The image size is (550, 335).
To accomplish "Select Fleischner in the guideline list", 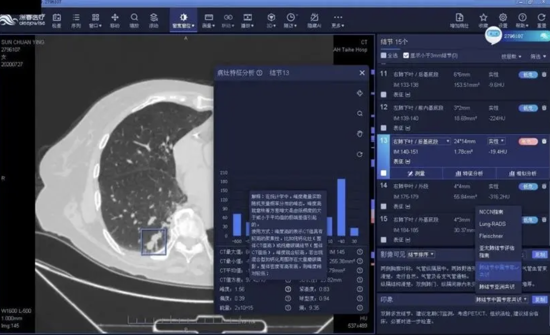I will coord(491,236).
